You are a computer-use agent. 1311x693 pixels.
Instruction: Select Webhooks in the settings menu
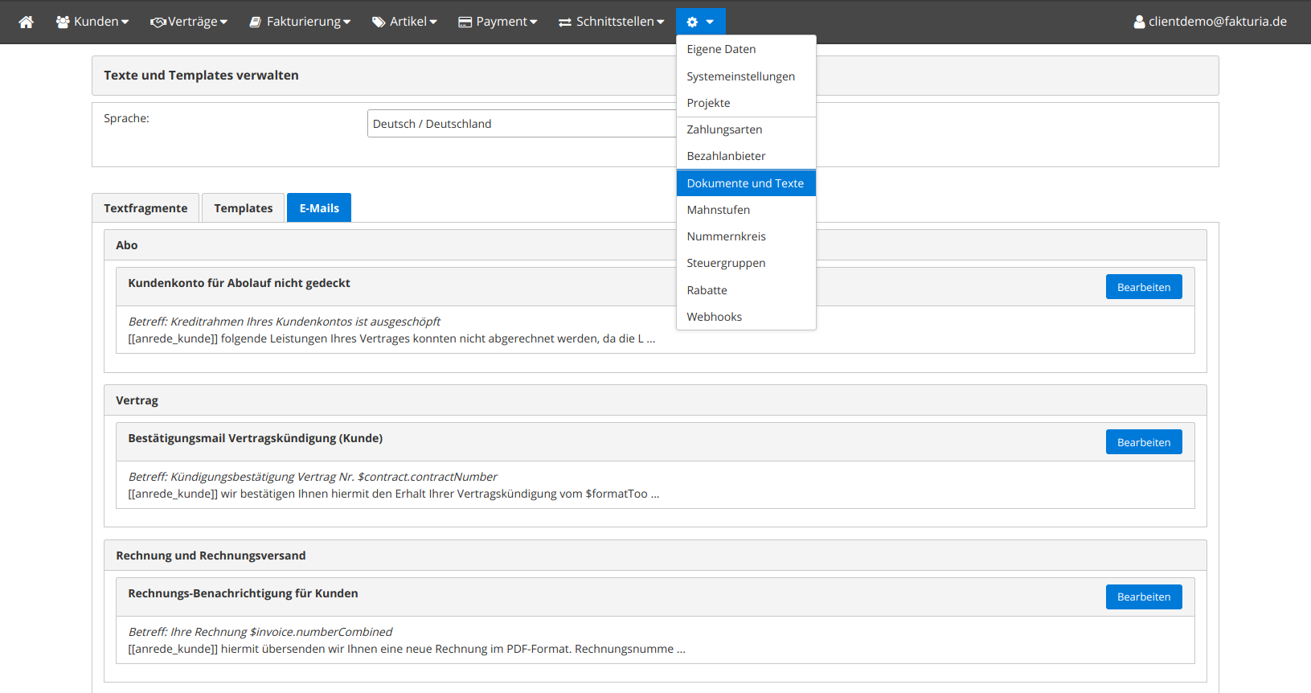(714, 317)
